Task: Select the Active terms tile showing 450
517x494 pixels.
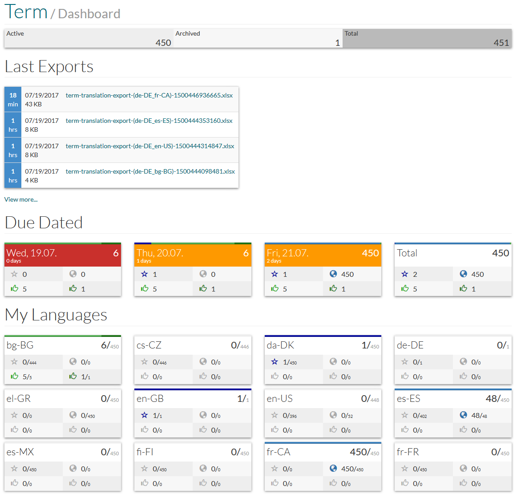Action: tap(89, 38)
